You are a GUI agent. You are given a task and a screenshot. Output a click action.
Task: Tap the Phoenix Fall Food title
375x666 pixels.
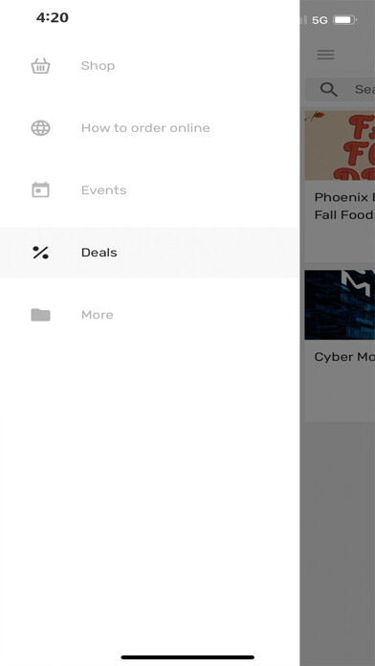pos(344,206)
